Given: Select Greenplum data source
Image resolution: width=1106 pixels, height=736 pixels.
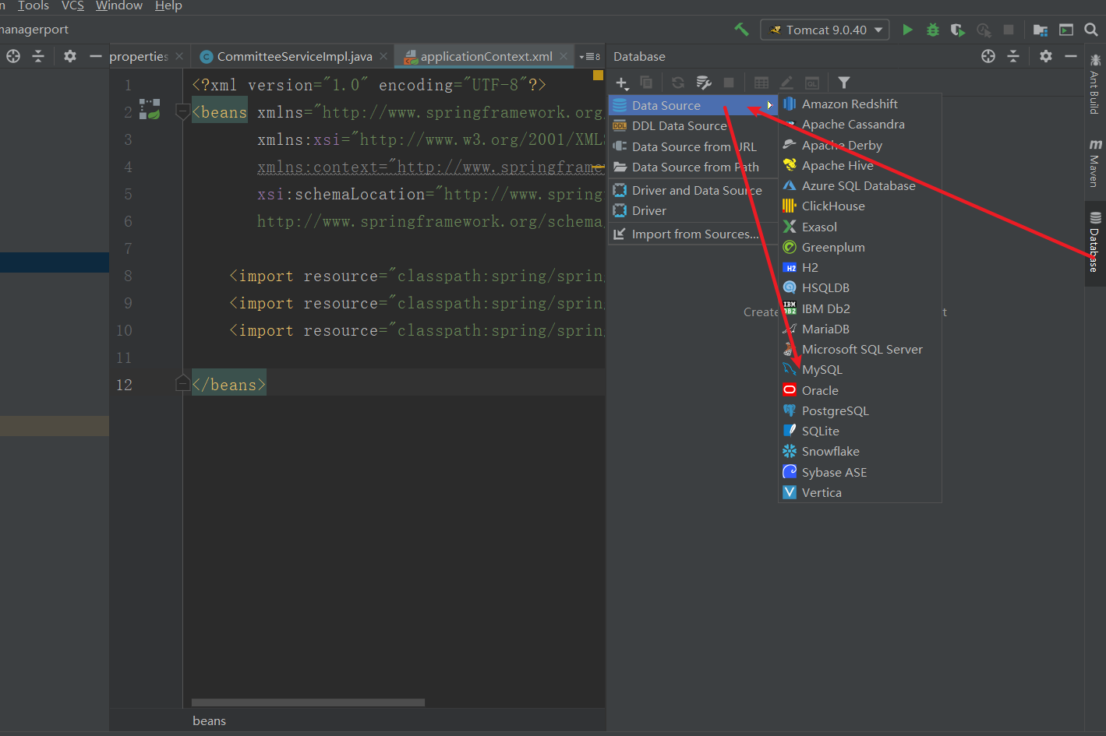Looking at the screenshot, I should point(860,247).
